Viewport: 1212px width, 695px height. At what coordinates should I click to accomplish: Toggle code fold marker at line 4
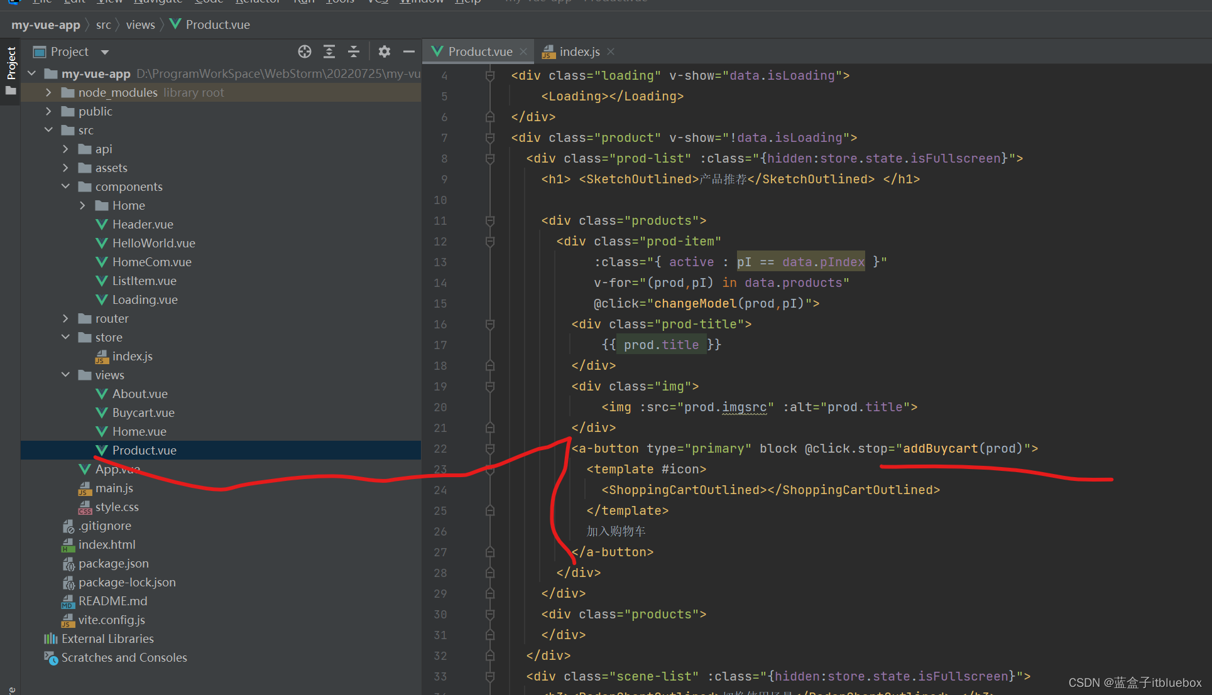click(490, 75)
